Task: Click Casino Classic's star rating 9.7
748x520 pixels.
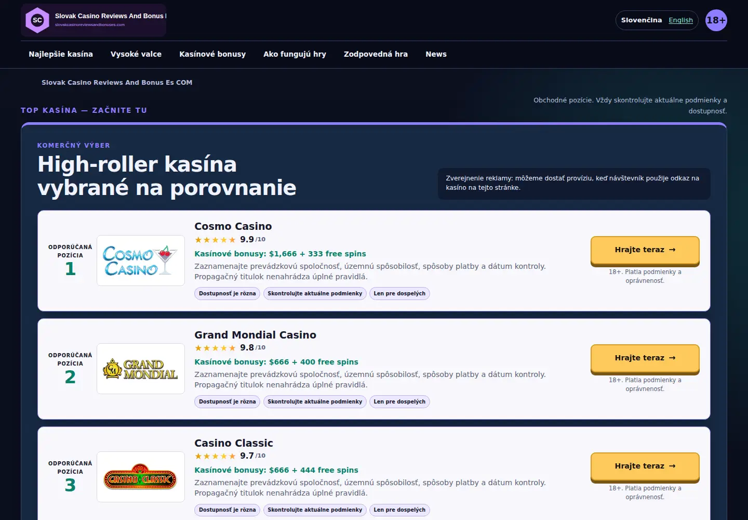Action: [230, 456]
